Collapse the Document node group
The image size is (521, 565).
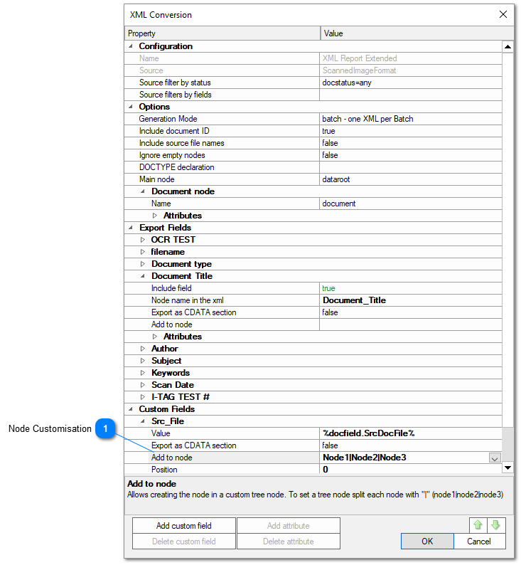[x=143, y=191]
